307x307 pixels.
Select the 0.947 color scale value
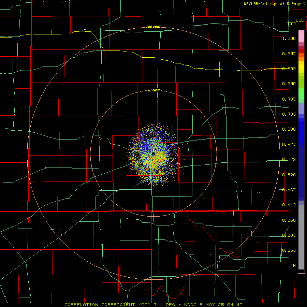click(289, 54)
